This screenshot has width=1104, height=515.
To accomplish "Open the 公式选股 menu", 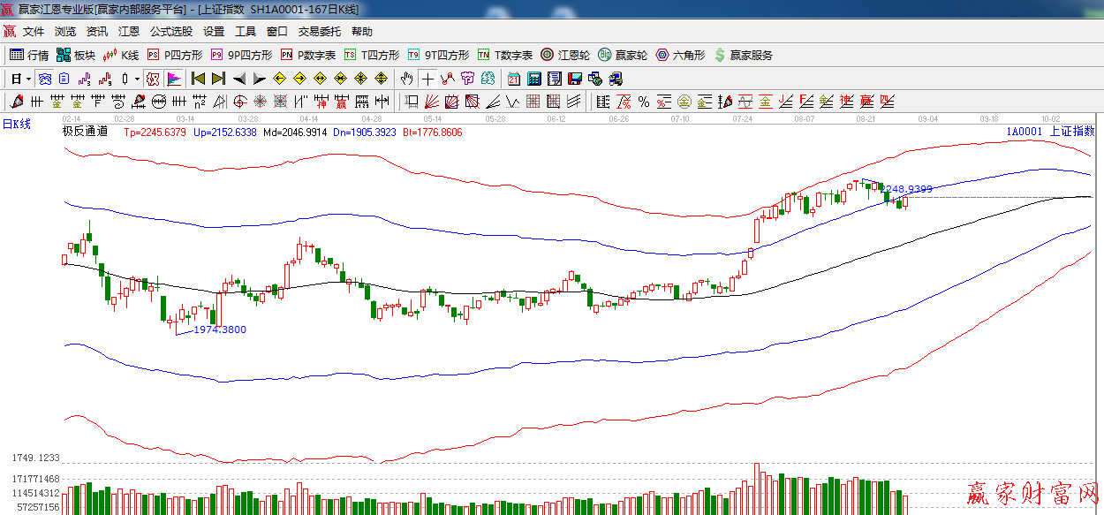I will coord(171,31).
